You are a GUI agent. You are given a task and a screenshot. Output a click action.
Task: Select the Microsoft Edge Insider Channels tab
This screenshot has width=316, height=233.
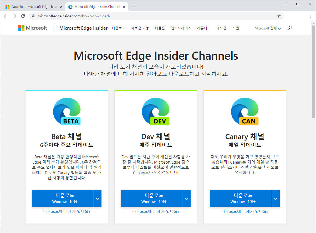click(97, 7)
